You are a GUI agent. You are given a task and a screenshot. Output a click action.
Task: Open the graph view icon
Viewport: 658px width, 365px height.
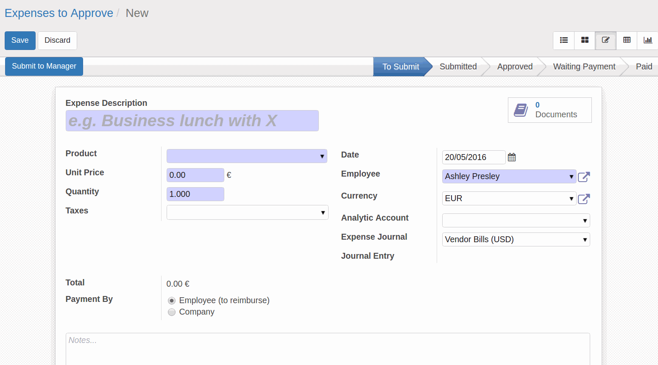pyautogui.click(x=648, y=40)
